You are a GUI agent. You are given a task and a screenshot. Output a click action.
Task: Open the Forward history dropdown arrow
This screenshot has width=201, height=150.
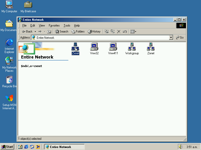[44, 31]
